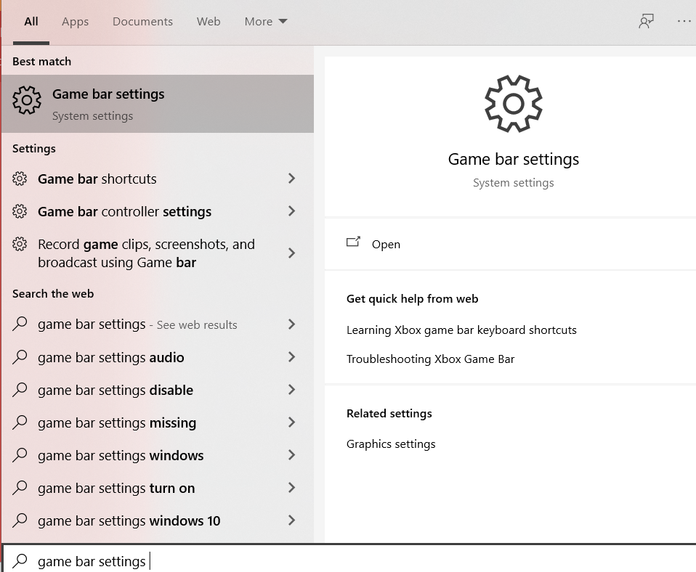Open the More filter dropdown
This screenshot has width=696, height=572.
265,22
